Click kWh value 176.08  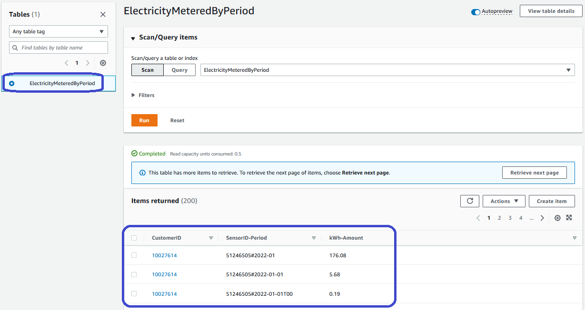tap(337, 255)
